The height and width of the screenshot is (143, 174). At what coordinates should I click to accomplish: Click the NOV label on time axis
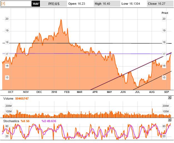point(26,92)
